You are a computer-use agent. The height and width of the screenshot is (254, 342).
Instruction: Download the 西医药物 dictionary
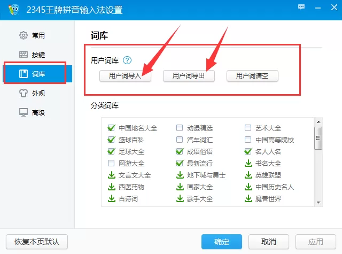(112, 187)
